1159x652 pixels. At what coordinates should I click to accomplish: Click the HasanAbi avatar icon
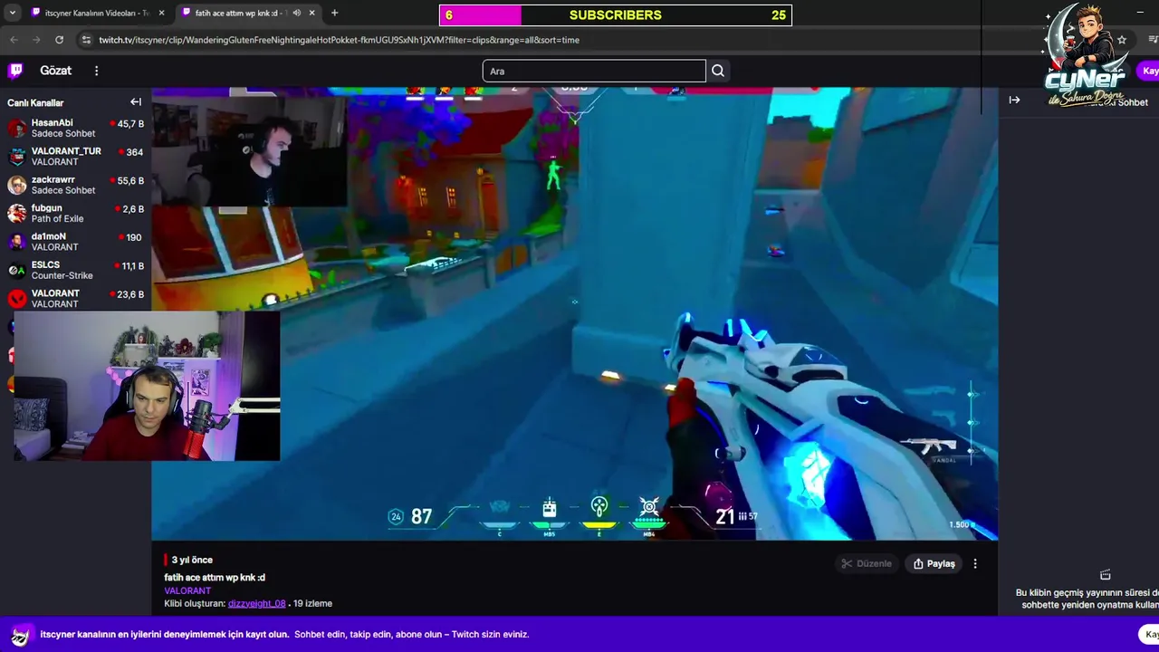pyautogui.click(x=17, y=129)
